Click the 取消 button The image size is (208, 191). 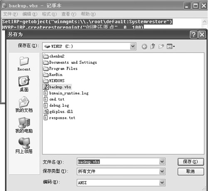[191, 171]
